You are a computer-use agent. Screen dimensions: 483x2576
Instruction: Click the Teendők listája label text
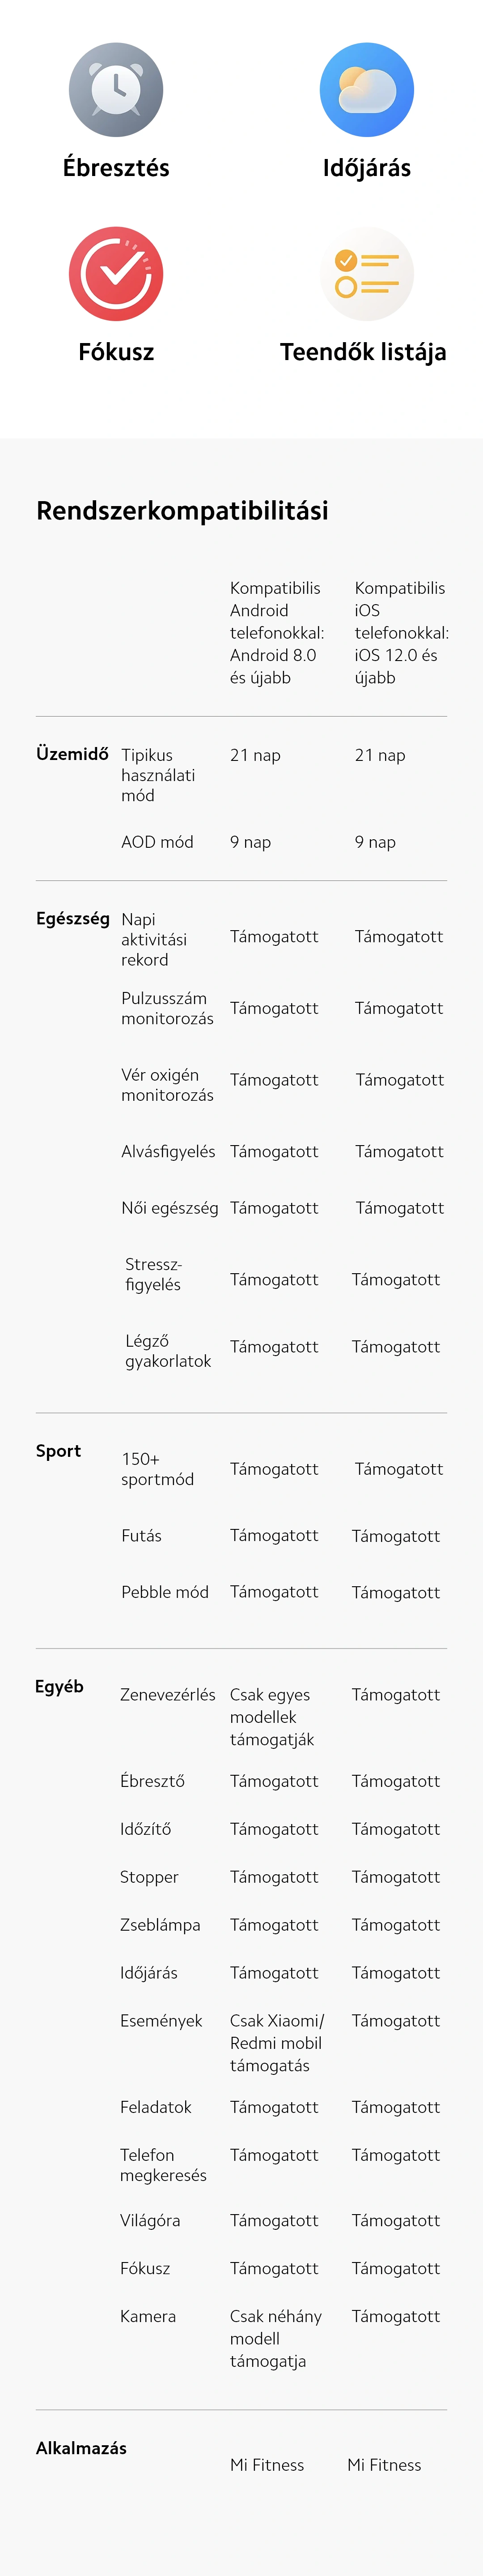363,352
